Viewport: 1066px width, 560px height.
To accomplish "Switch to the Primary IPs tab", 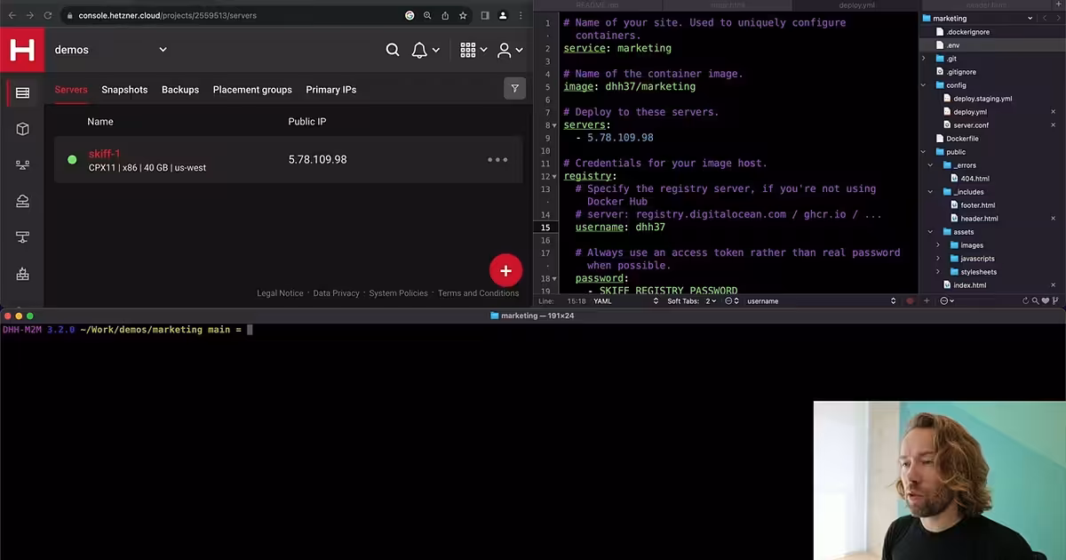I will point(331,90).
